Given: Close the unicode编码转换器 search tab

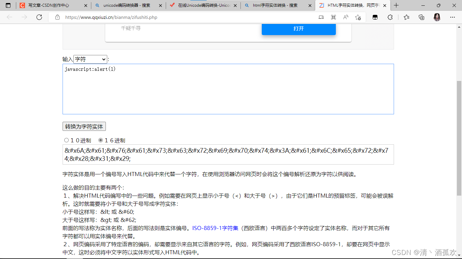Looking at the screenshot, I should [x=160, y=5].
